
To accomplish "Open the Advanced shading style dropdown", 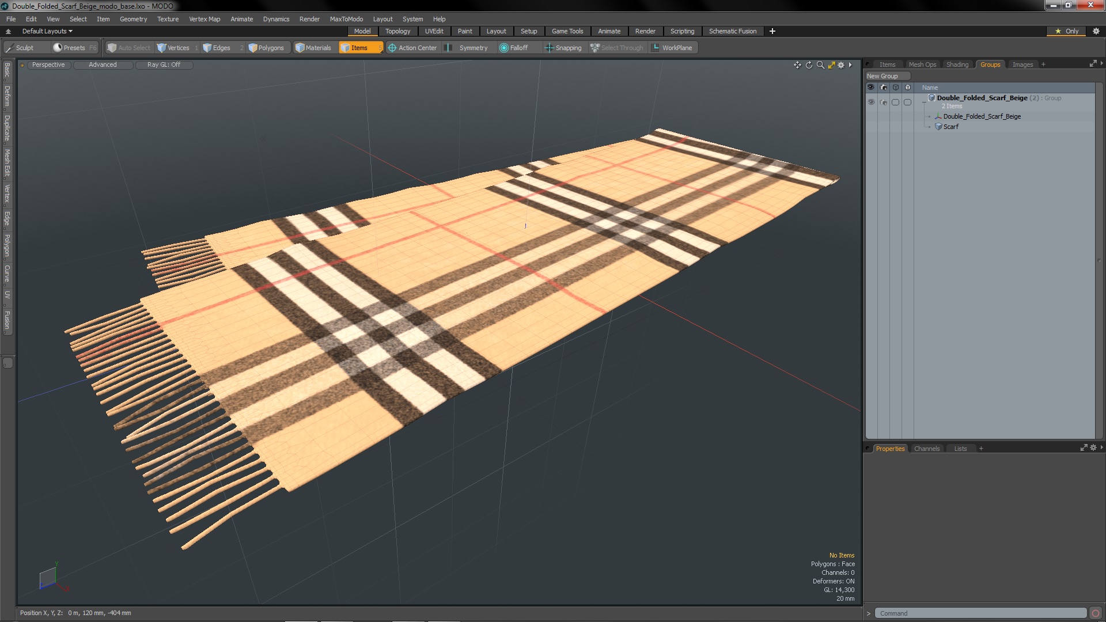I will (103, 65).
